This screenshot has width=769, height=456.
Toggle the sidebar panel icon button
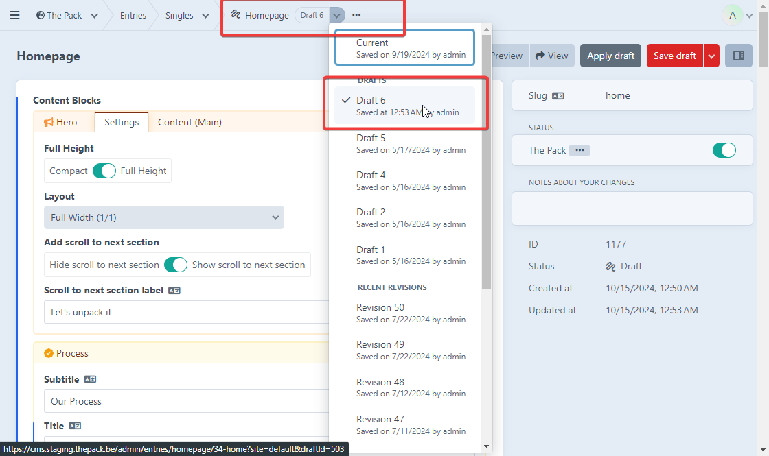[x=739, y=56]
